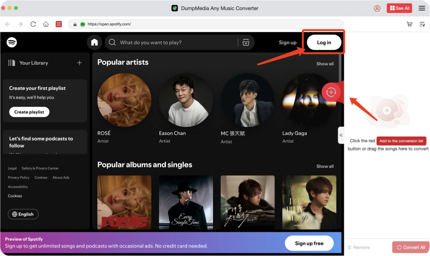Click the Log in button
This screenshot has height=256, width=430.
pos(324,43)
